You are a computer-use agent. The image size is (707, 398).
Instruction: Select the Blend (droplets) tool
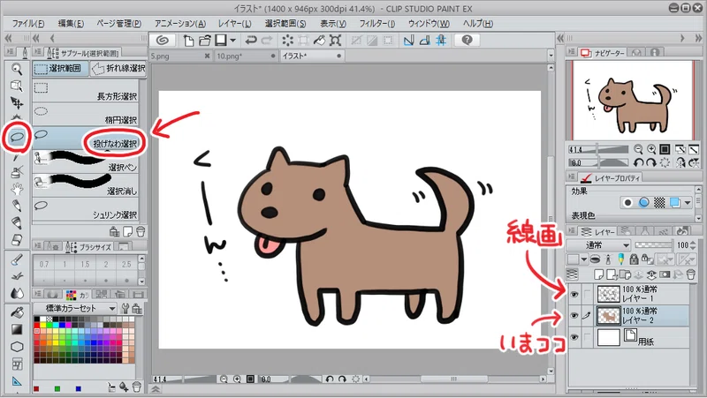click(x=17, y=294)
